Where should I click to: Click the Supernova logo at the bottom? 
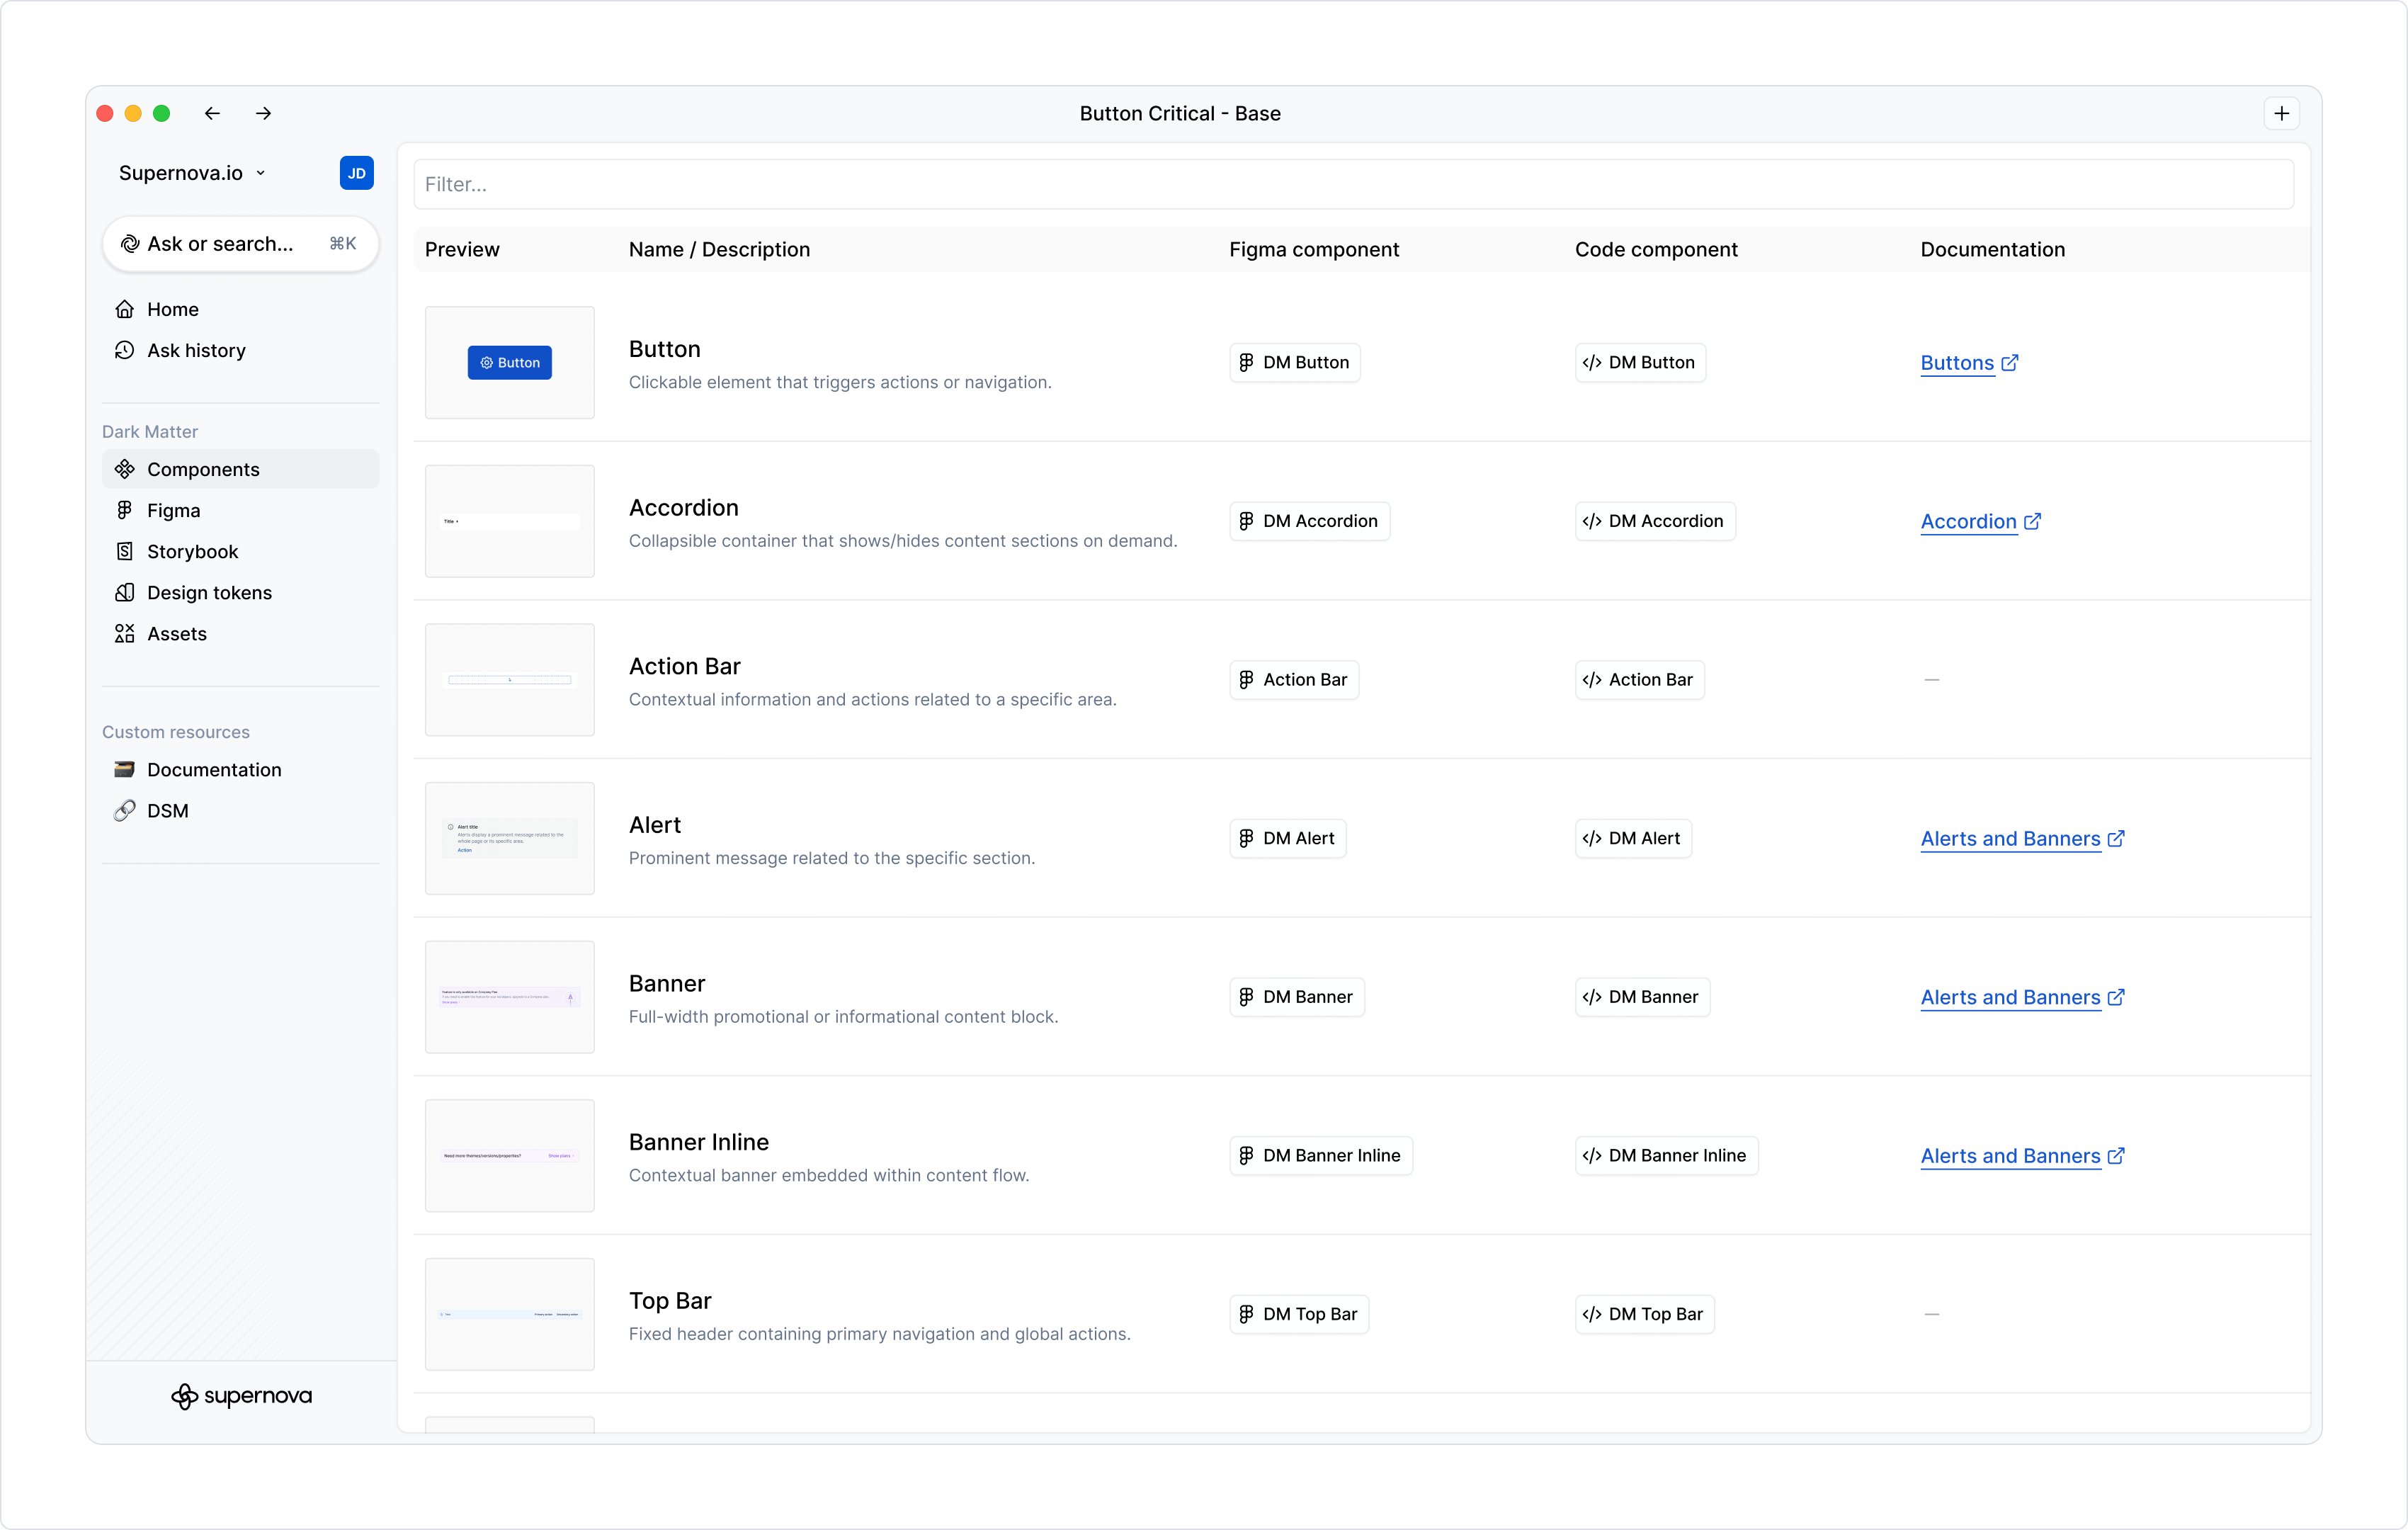pos(241,1396)
